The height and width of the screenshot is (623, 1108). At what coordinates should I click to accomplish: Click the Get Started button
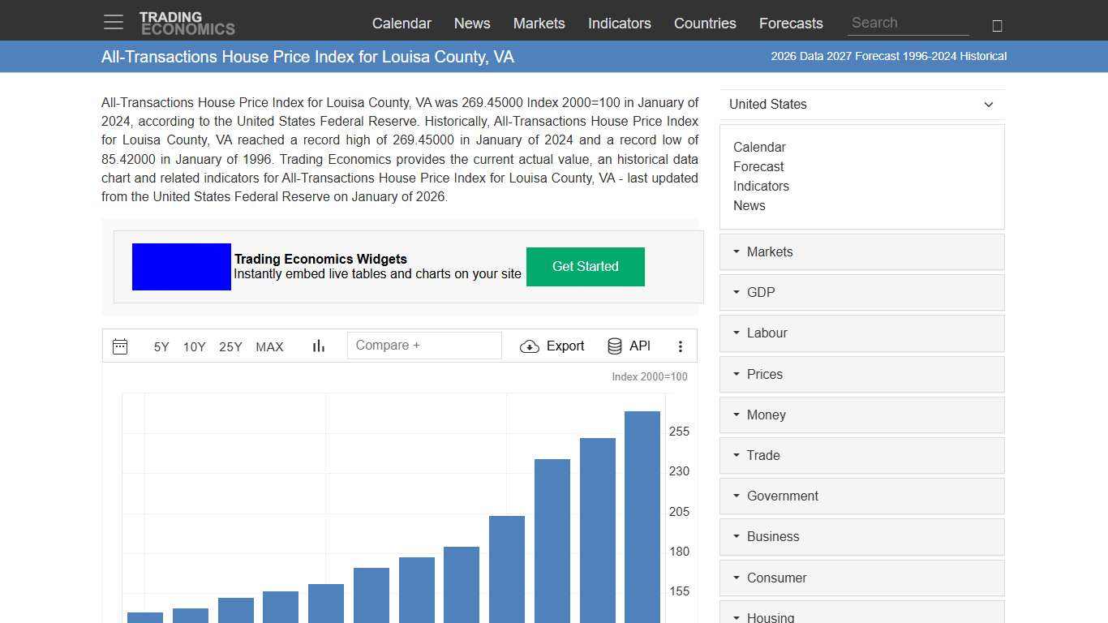tap(585, 266)
